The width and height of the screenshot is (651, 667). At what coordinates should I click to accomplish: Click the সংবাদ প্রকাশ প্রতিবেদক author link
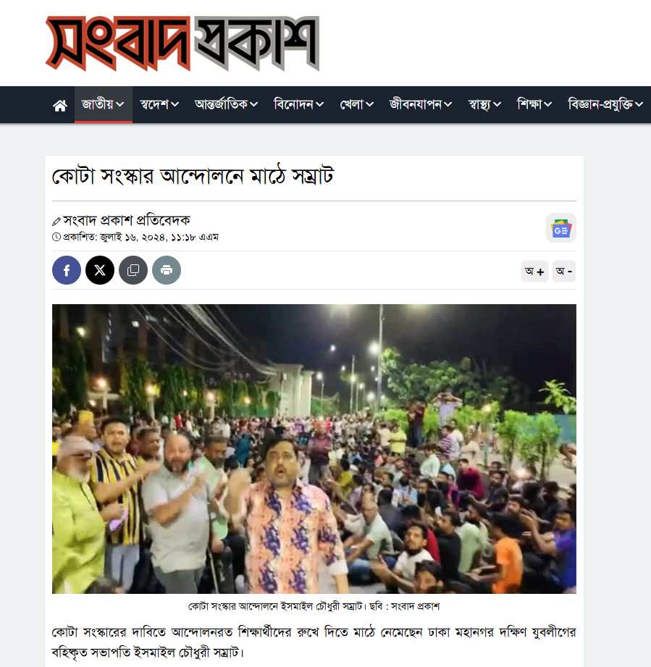pos(126,220)
